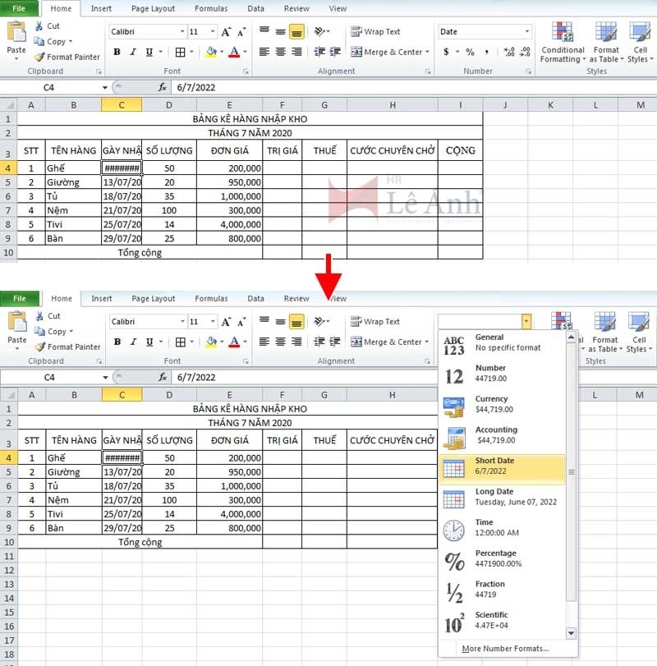Click the Accounting Number Format dollar button

(x=446, y=52)
